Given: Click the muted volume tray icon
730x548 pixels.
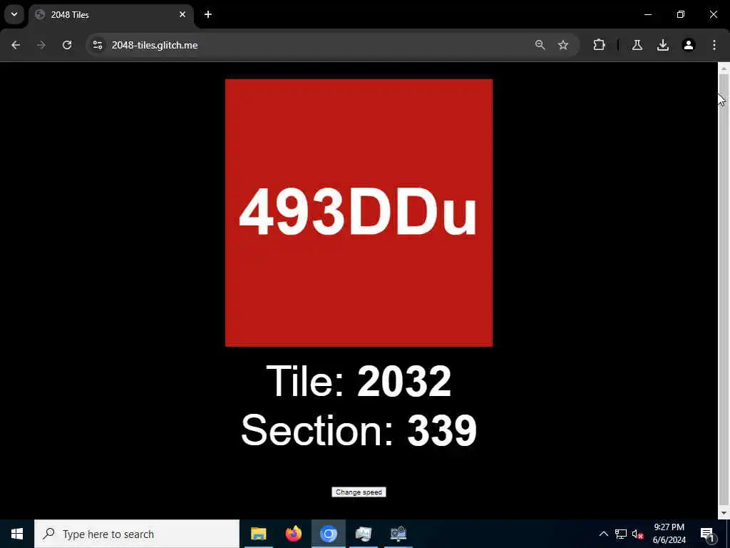Looking at the screenshot, I should (x=638, y=534).
